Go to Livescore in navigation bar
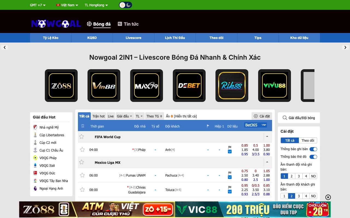 pos(133,38)
